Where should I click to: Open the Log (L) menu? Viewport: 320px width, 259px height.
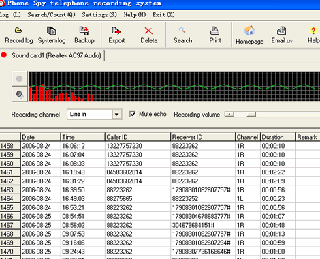click(x=10, y=15)
